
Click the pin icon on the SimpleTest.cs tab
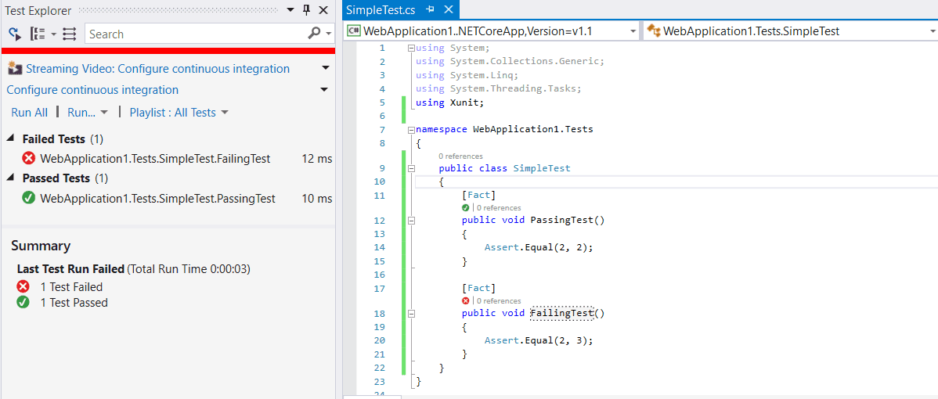point(431,9)
